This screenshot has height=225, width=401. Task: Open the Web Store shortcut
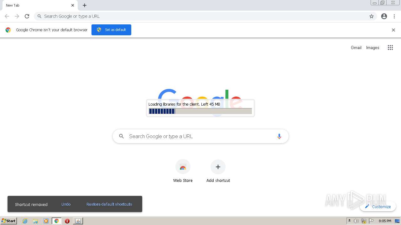pyautogui.click(x=183, y=171)
